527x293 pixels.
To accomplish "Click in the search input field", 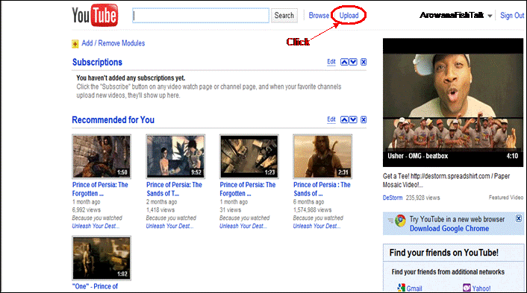I will (x=201, y=16).
